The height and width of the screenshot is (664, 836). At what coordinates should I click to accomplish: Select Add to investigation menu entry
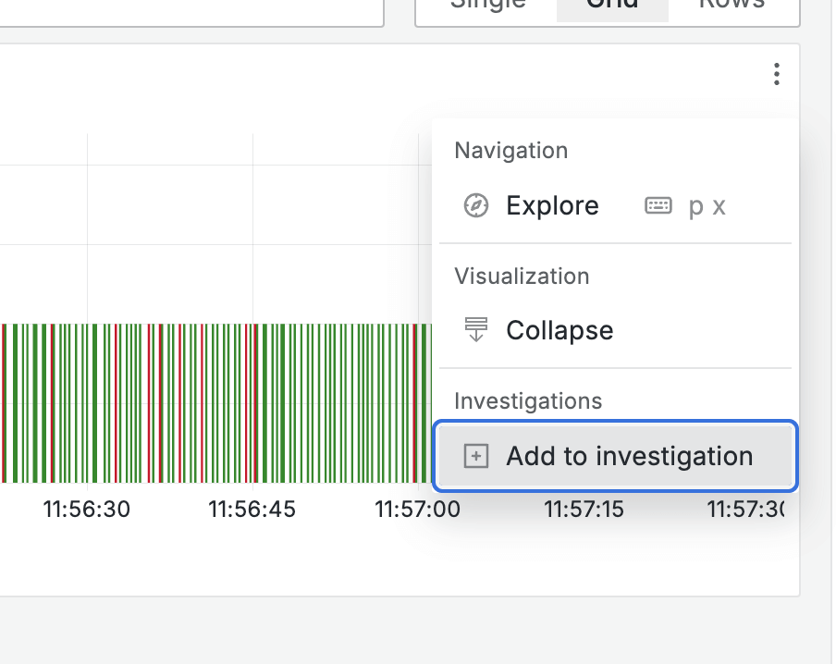[629, 456]
